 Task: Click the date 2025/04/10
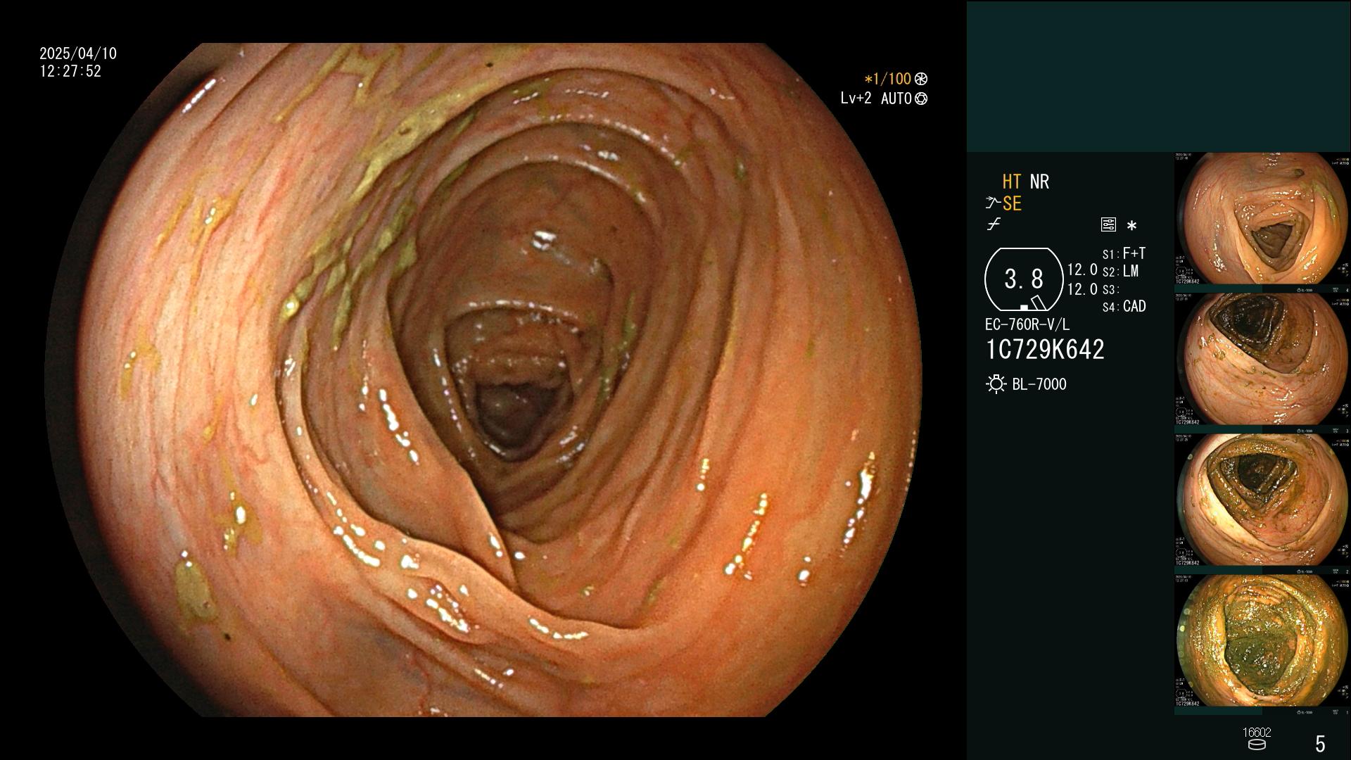tap(78, 53)
